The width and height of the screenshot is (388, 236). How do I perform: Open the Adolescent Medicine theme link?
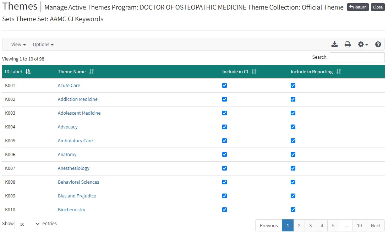click(x=79, y=113)
